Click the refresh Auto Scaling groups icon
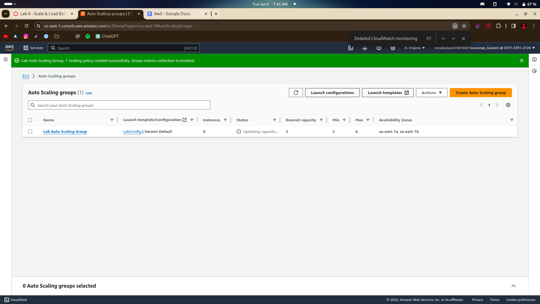This screenshot has width=540, height=304. [x=296, y=93]
